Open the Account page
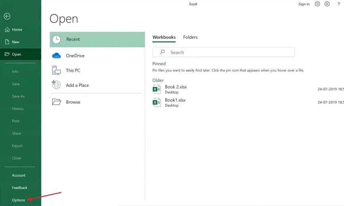The image size is (344, 206). (19, 175)
